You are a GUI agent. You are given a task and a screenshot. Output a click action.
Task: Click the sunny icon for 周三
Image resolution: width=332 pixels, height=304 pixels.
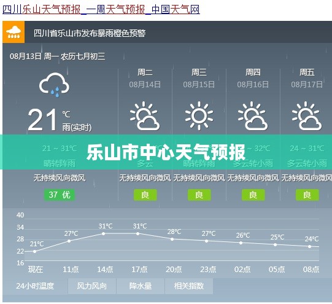click(x=199, y=115)
